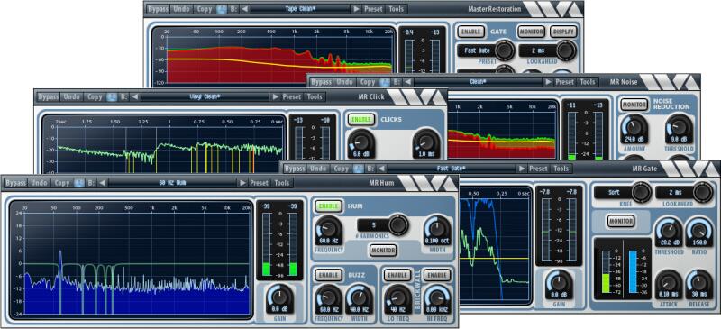Toggle Clicks Enable in MR Click
Image resolution: width=721 pixels, height=329 pixels.
click(361, 120)
